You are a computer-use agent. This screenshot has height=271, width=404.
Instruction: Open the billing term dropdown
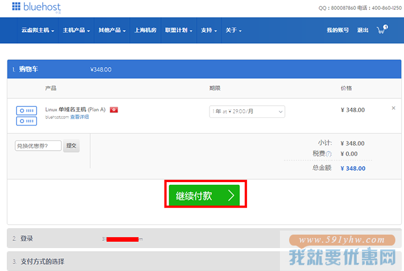[247, 112]
